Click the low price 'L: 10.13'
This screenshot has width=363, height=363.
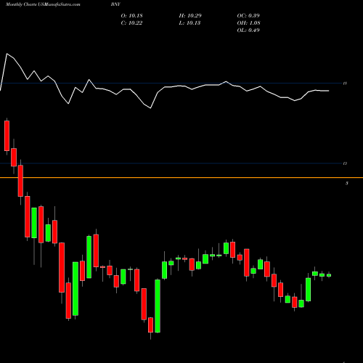point(189,23)
